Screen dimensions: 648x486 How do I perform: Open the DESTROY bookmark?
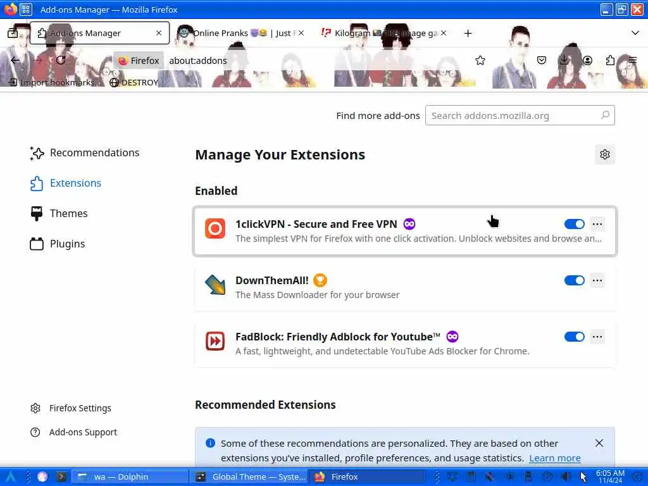pyautogui.click(x=134, y=82)
